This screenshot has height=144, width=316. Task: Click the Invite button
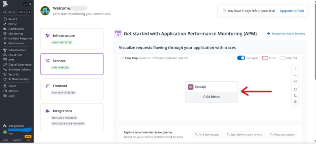tap(5, 140)
